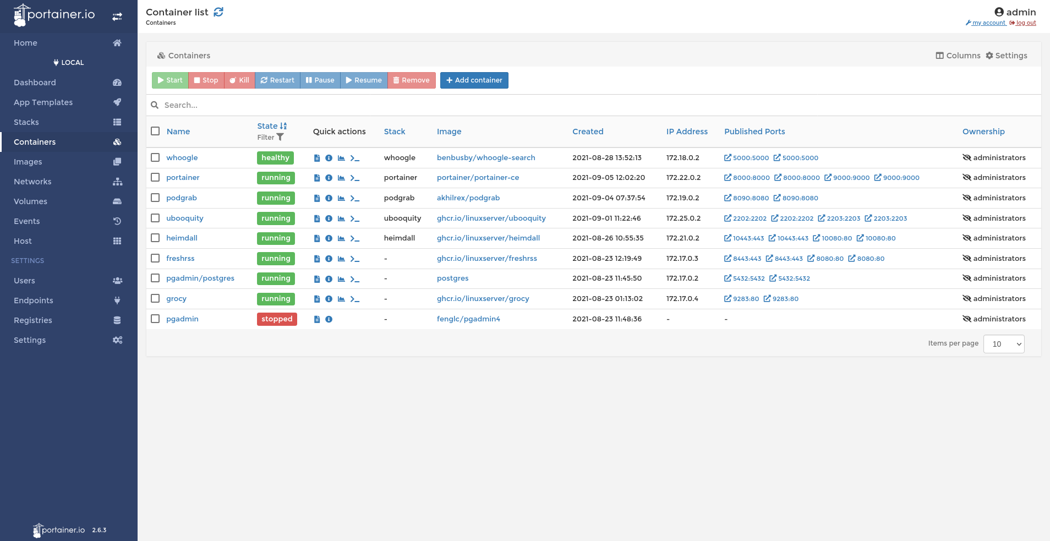This screenshot has width=1050, height=541.
Task: Click the Stacks list icon
Action: (x=117, y=122)
